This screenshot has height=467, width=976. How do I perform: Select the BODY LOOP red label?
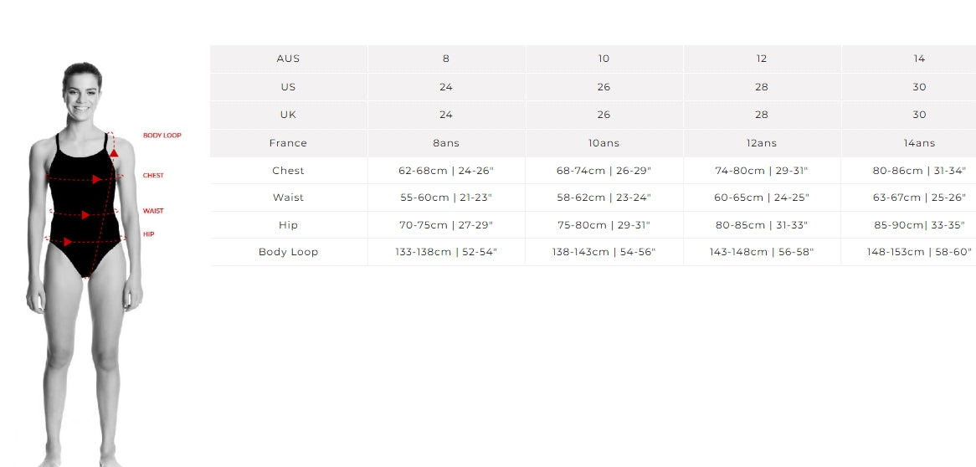[162, 135]
